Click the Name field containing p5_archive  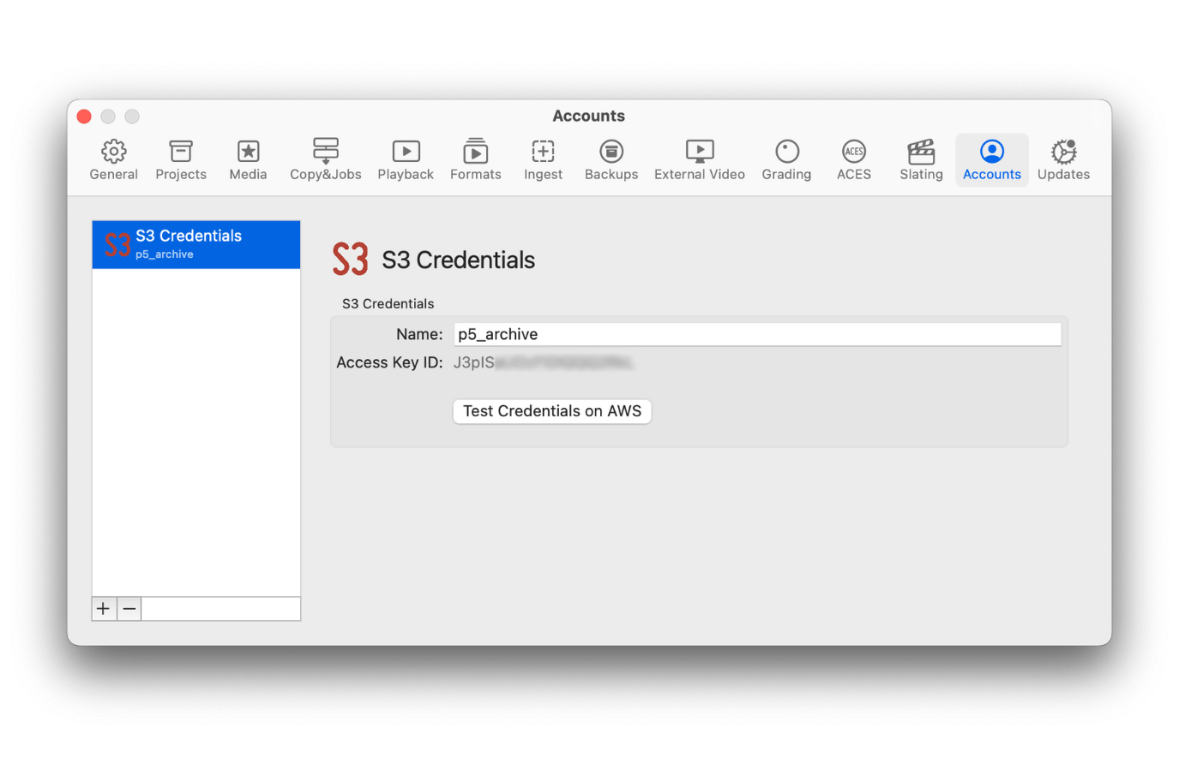[756, 334]
